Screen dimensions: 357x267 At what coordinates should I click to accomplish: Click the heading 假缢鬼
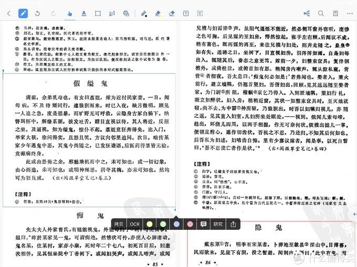(x=90, y=84)
